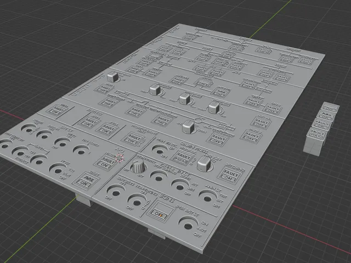
Task: Click the red-white 3D cursor marker
Action: [x=120, y=158]
